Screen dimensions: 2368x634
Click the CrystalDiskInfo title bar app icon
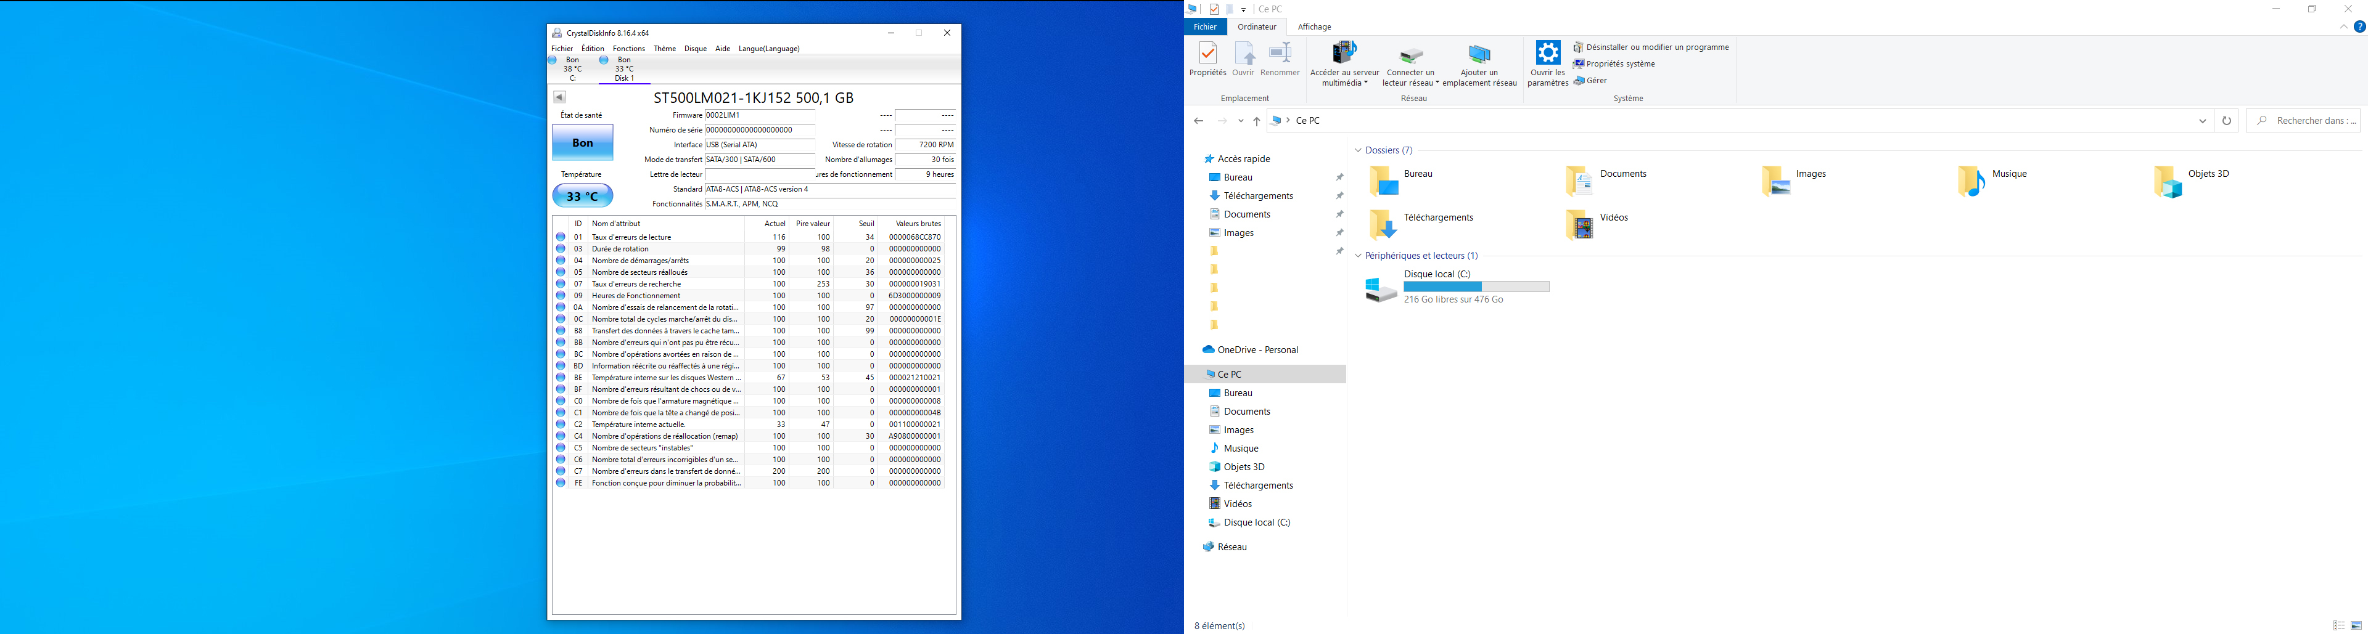click(557, 33)
